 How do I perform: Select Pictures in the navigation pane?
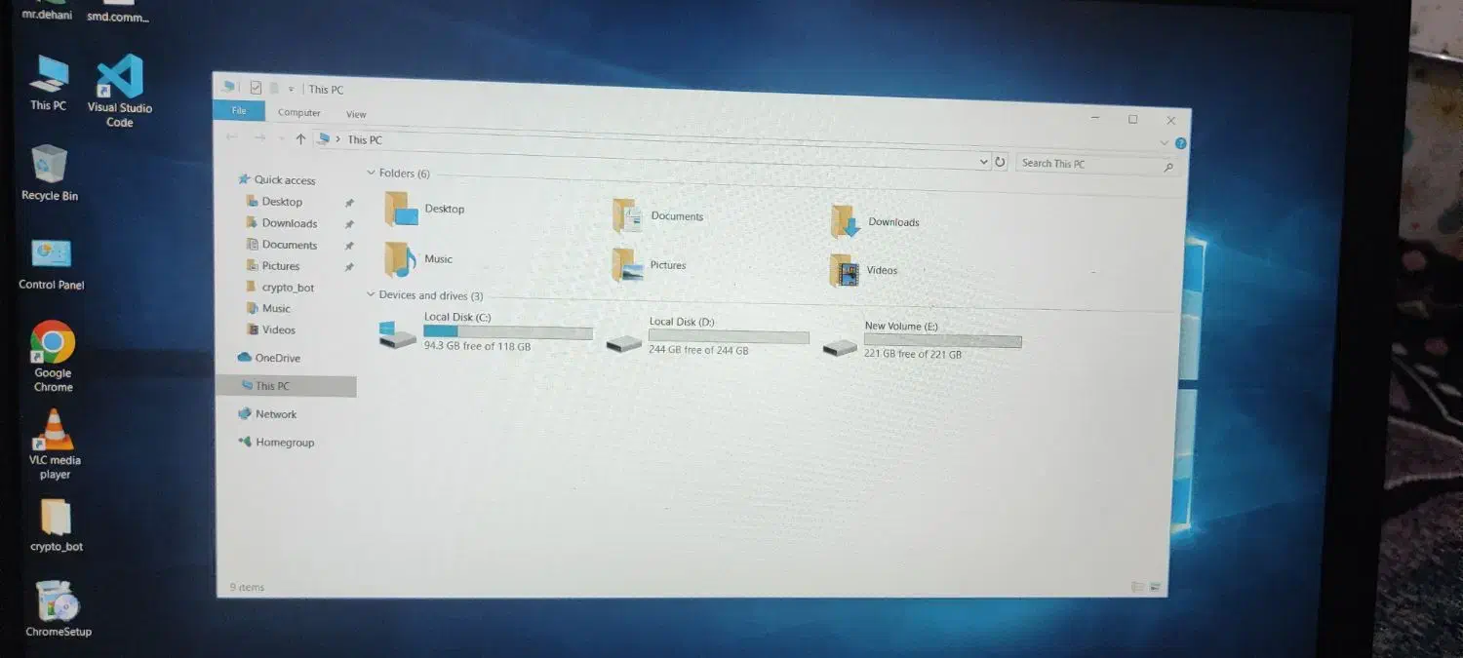[273, 266]
